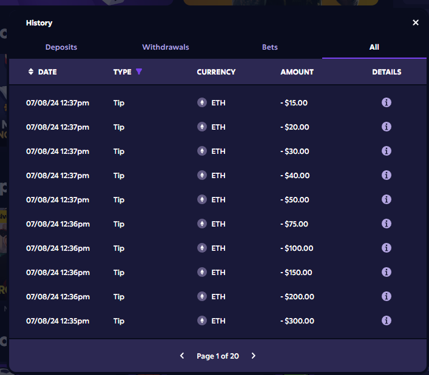
Task: Click 'ETH' label in the -$100.00 row
Action: pyautogui.click(x=218, y=248)
